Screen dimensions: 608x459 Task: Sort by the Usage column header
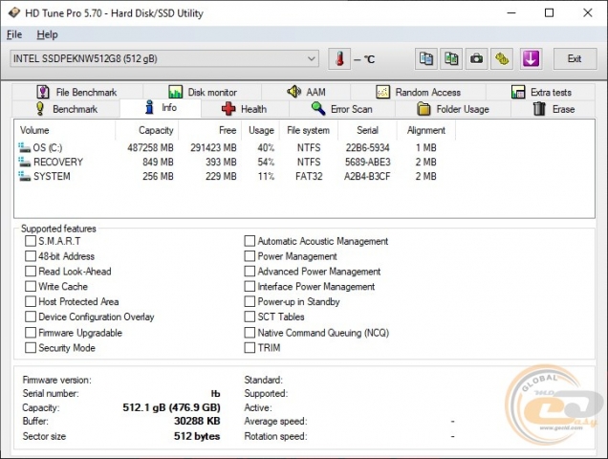pos(261,130)
